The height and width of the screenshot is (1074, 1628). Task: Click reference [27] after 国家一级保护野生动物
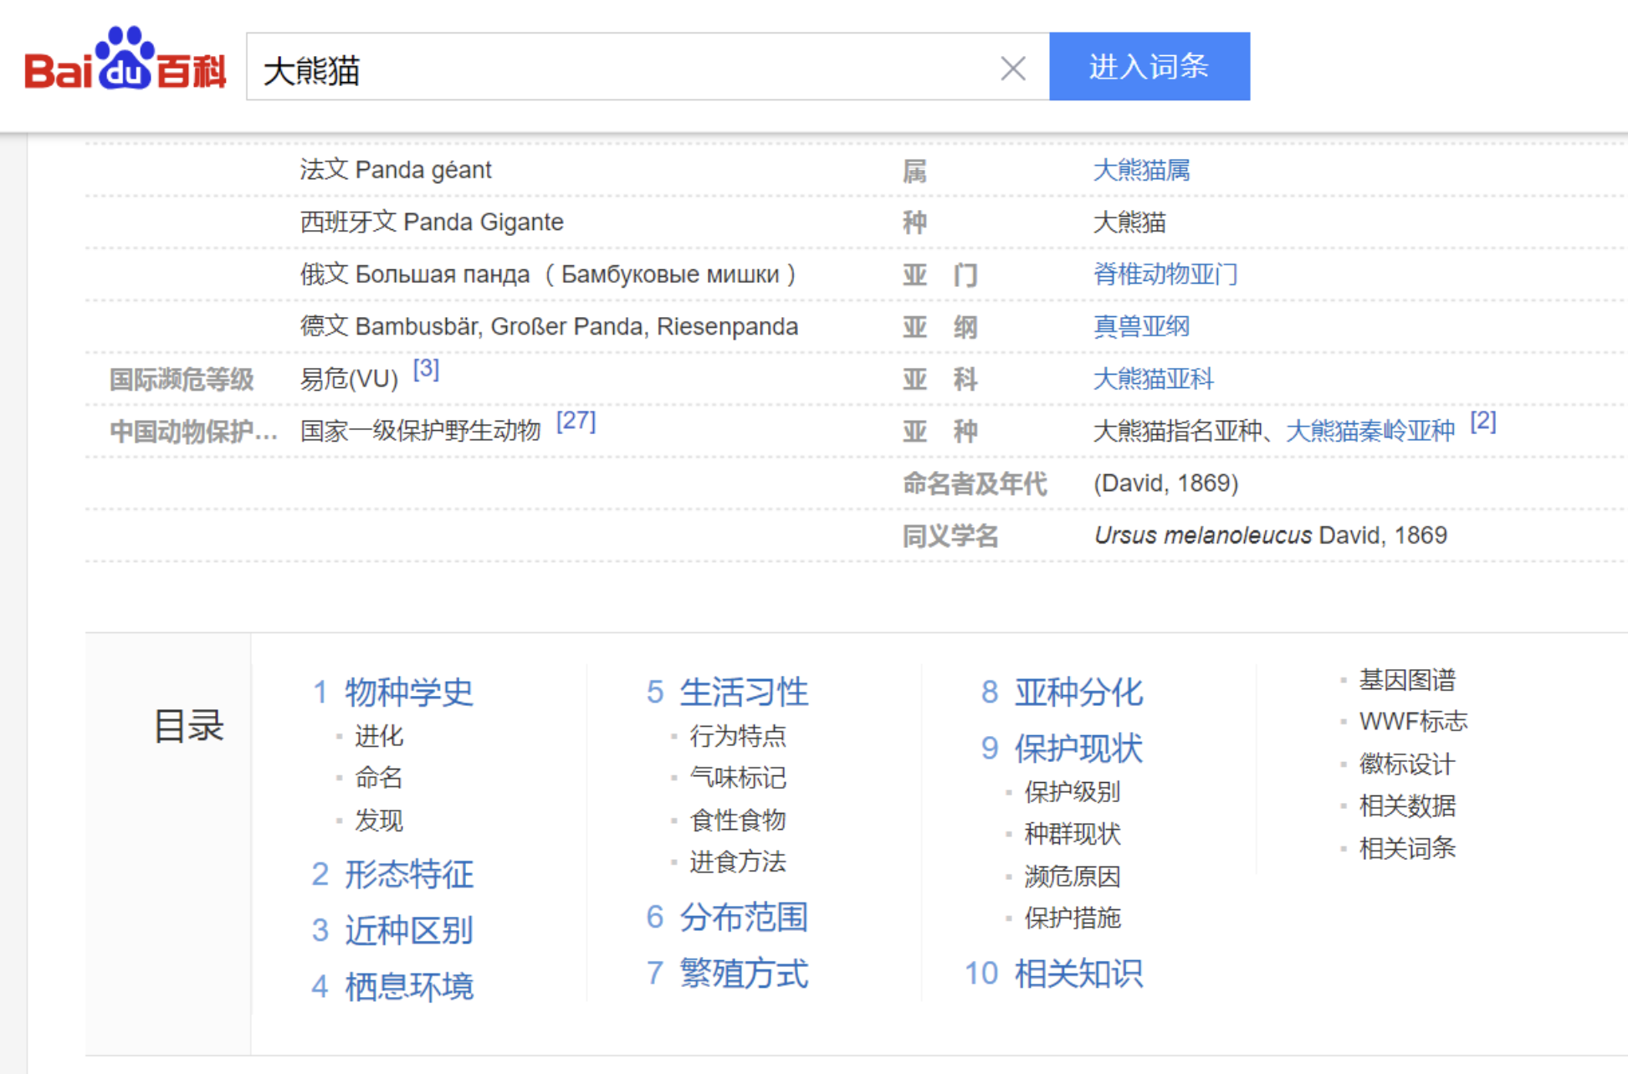(576, 421)
